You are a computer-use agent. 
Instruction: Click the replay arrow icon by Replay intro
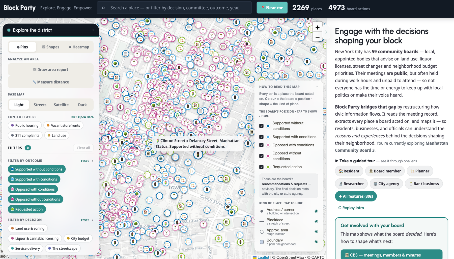coord(340,208)
